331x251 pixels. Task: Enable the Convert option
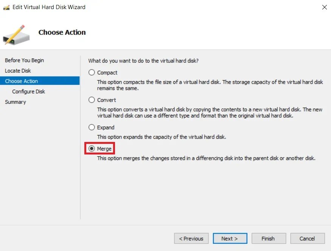click(91, 100)
